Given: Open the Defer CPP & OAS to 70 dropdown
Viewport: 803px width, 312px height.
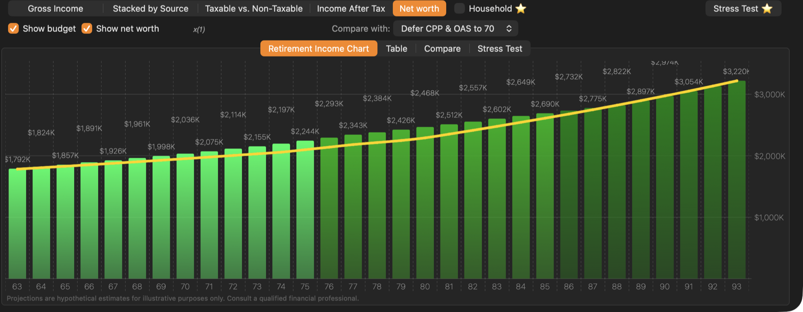Looking at the screenshot, I should [x=455, y=29].
